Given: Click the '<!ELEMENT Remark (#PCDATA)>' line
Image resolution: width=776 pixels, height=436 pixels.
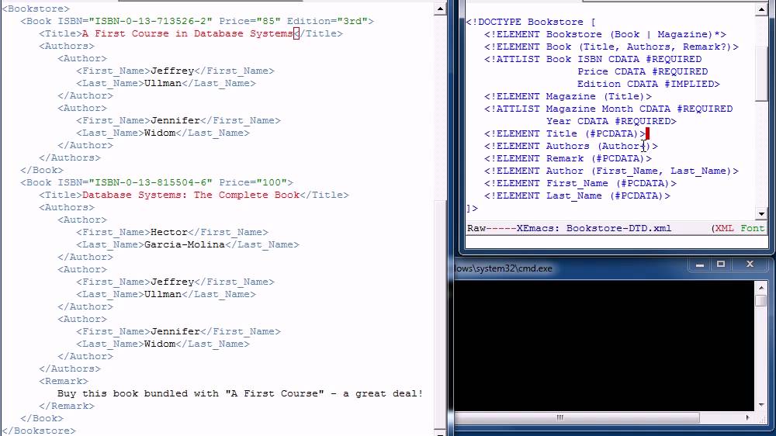Looking at the screenshot, I should pyautogui.click(x=568, y=158).
